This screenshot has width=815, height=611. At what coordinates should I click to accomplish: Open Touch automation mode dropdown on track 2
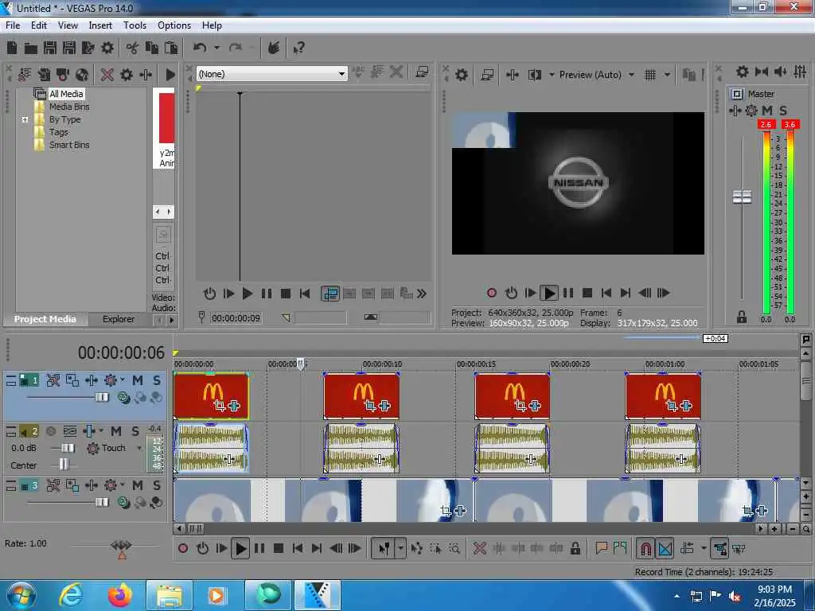(139, 448)
